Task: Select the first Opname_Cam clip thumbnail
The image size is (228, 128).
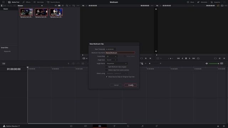Action: point(26,12)
